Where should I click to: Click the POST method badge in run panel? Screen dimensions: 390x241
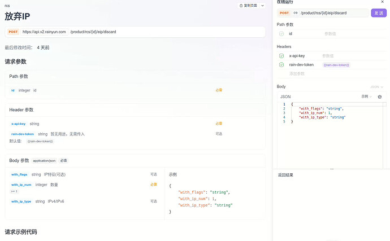click(284, 12)
